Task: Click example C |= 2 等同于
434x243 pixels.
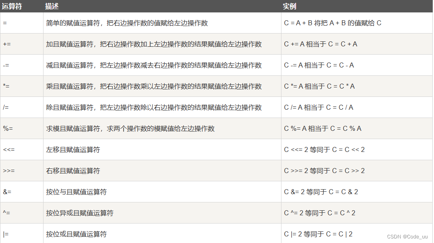Action: pos(318,234)
